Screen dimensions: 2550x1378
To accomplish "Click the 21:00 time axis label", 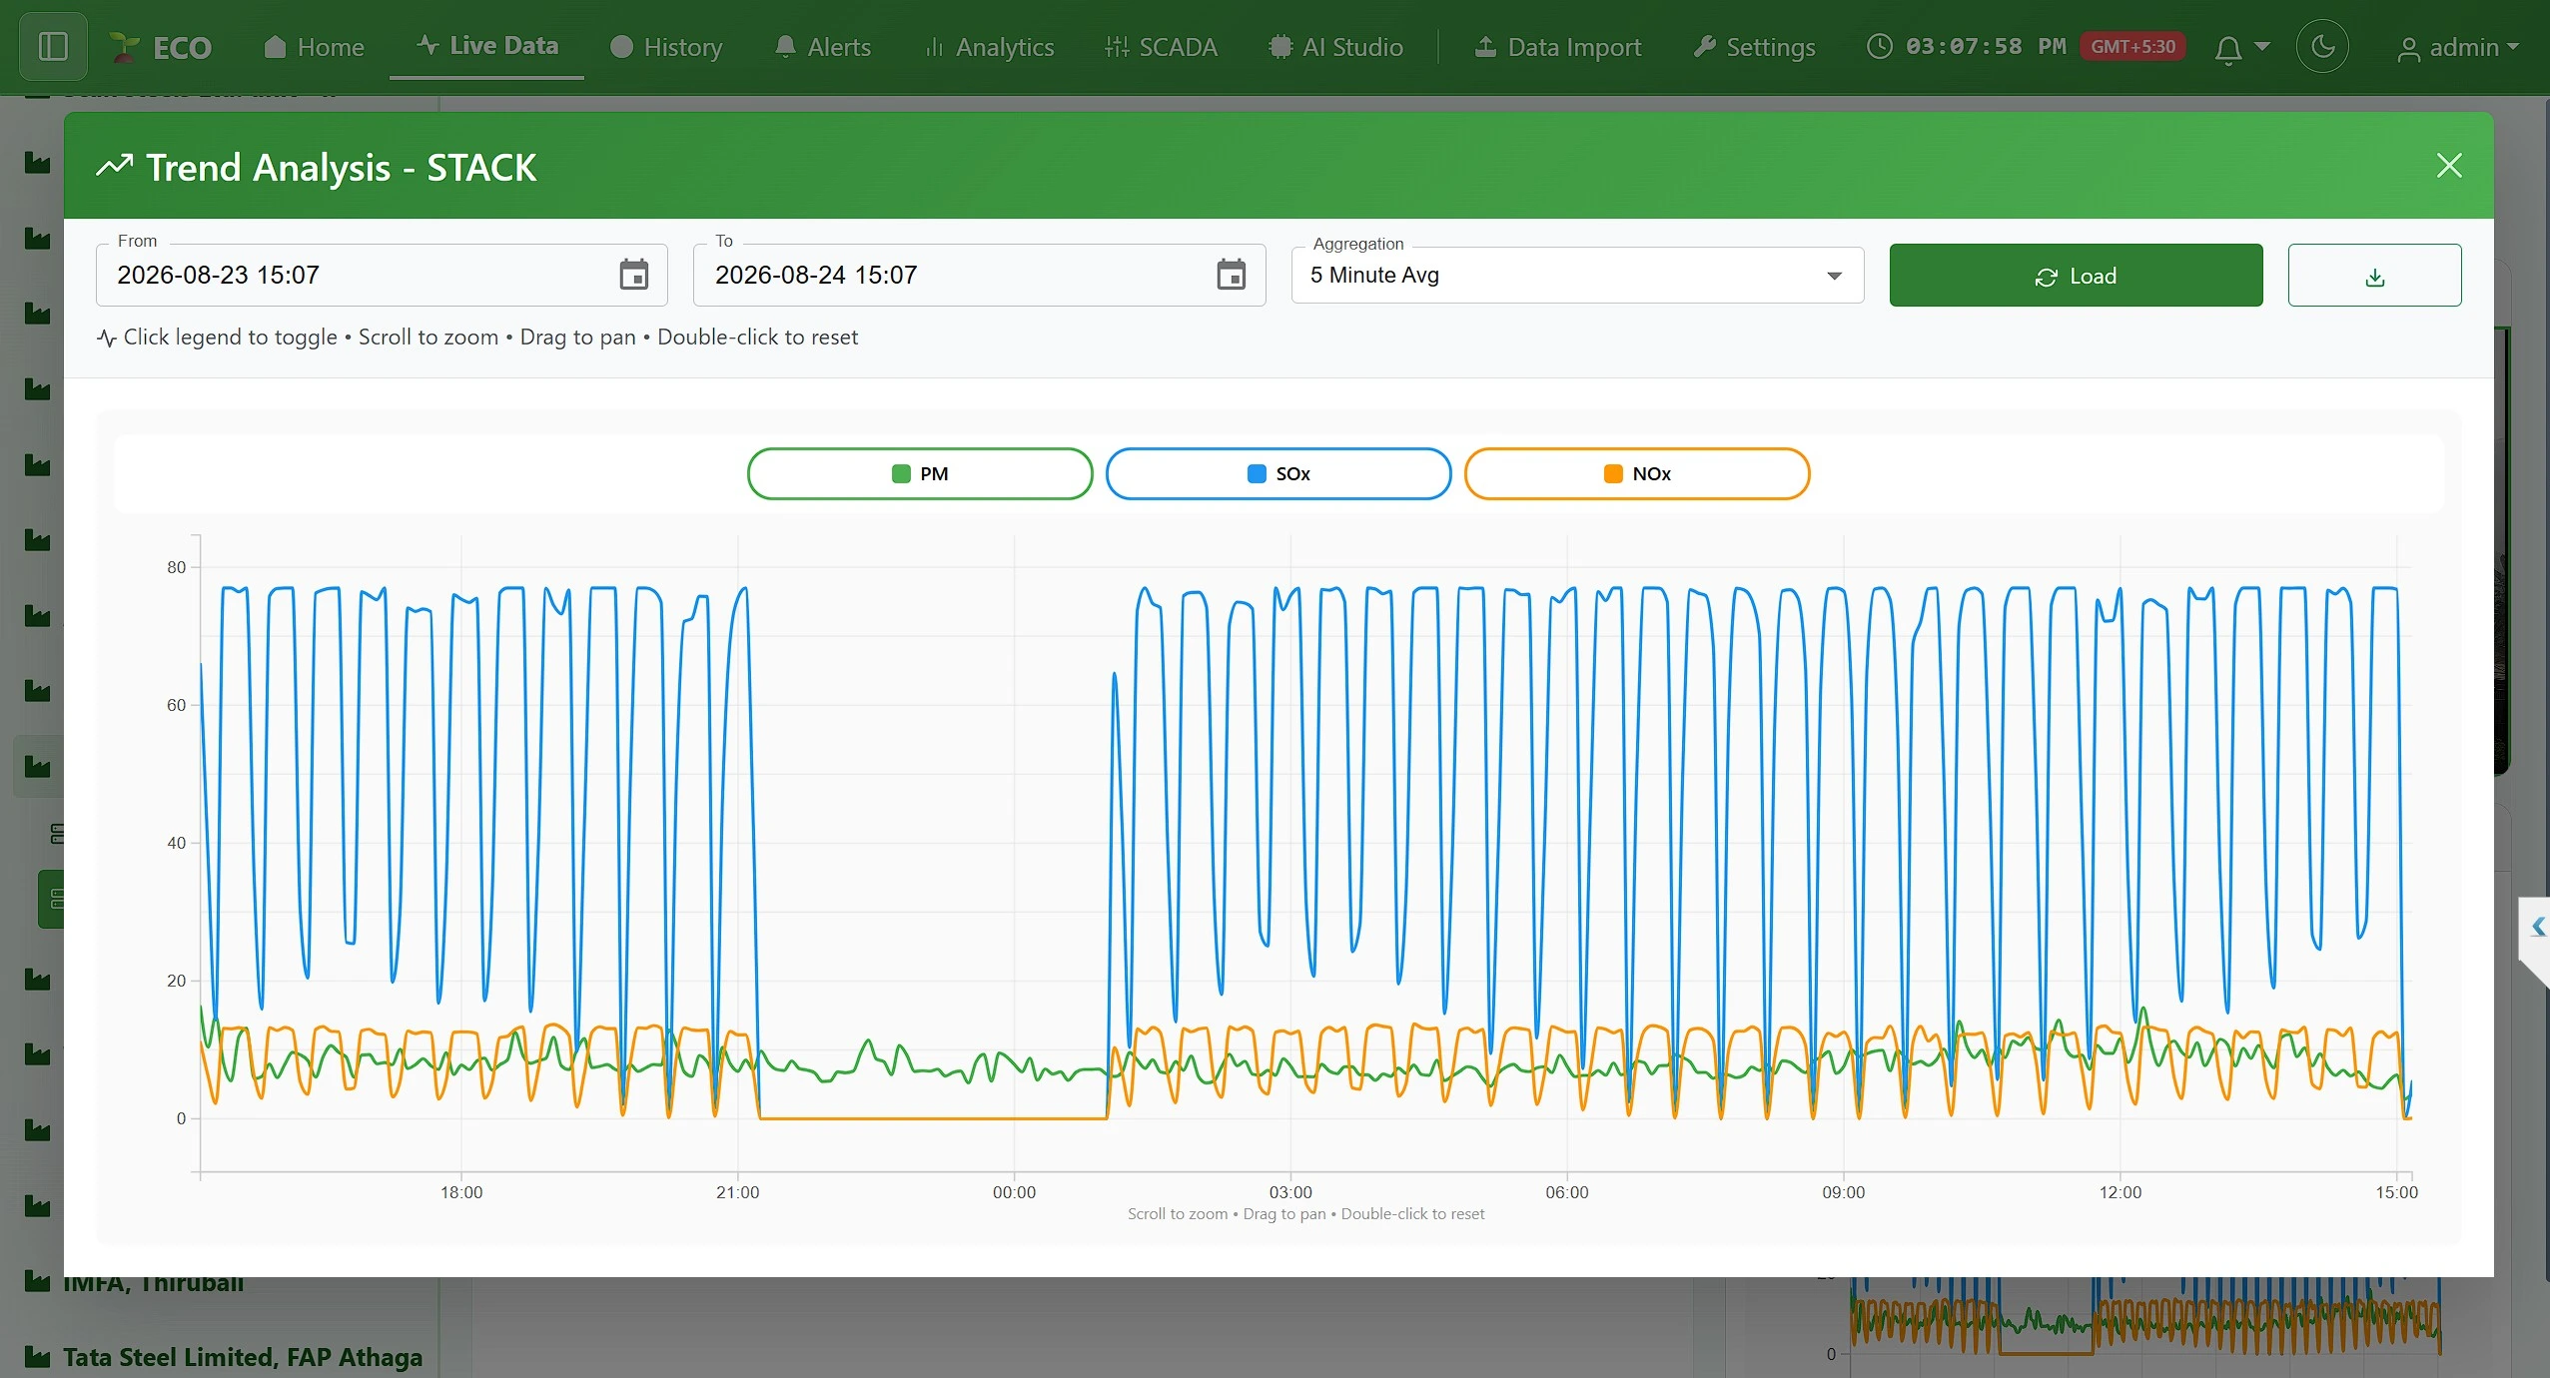I will pos(737,1192).
